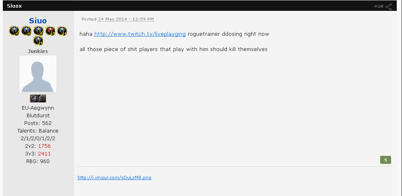This screenshot has height=196, width=402.
Task: Click the 3v3 rating 2411
Action: click(44, 154)
